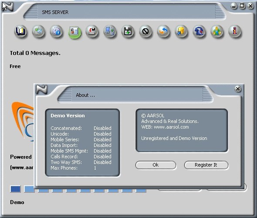The width and height of the screenshot is (257, 218).
Task: Click the logo icon in About dialog title
Action: point(41,89)
